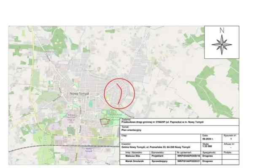Click the 'Arkusz nr:' label
The width and height of the screenshot is (253, 168).
tap(229, 144)
